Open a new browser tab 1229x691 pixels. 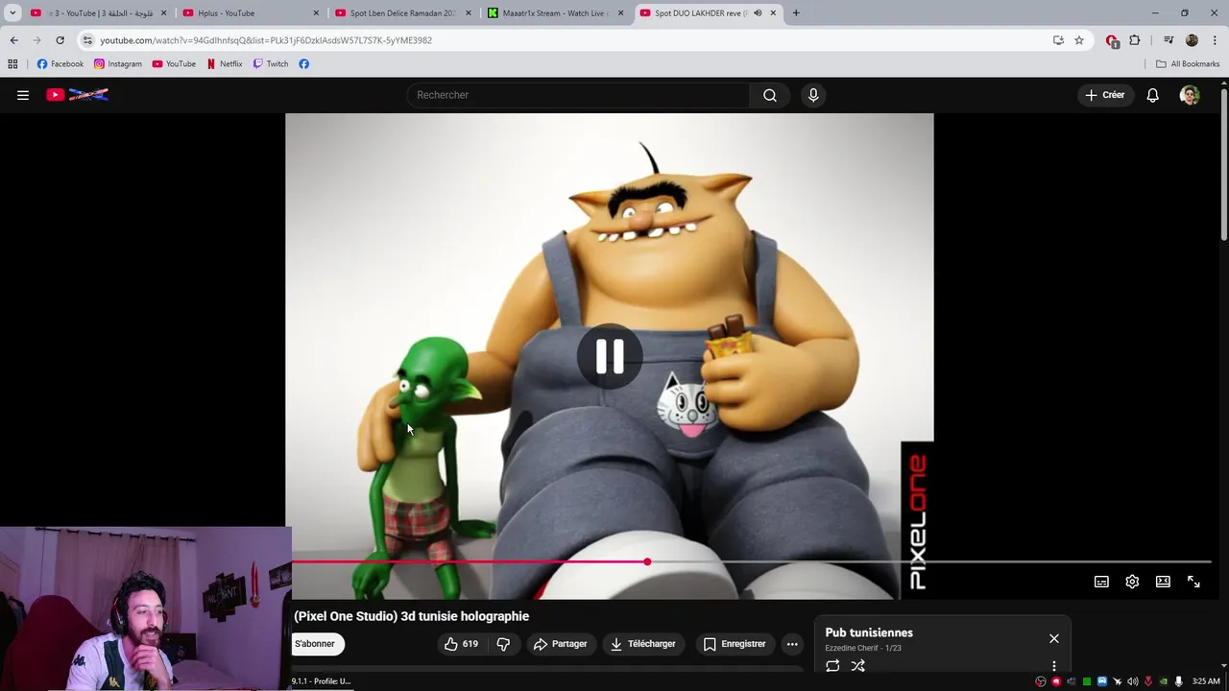796,13
